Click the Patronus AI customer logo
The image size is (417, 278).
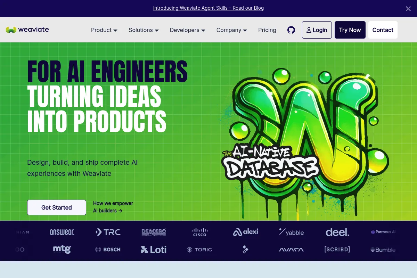click(383, 232)
